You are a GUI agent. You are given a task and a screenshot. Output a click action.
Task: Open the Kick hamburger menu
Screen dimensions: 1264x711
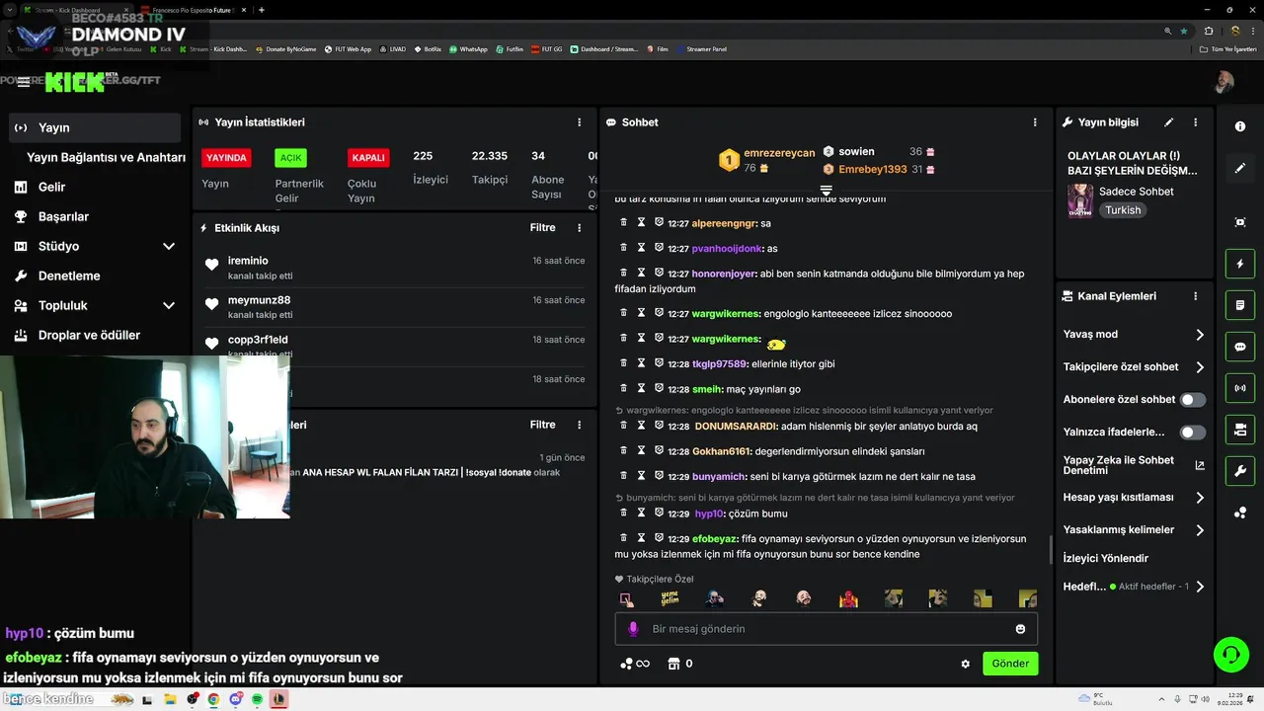click(x=23, y=82)
